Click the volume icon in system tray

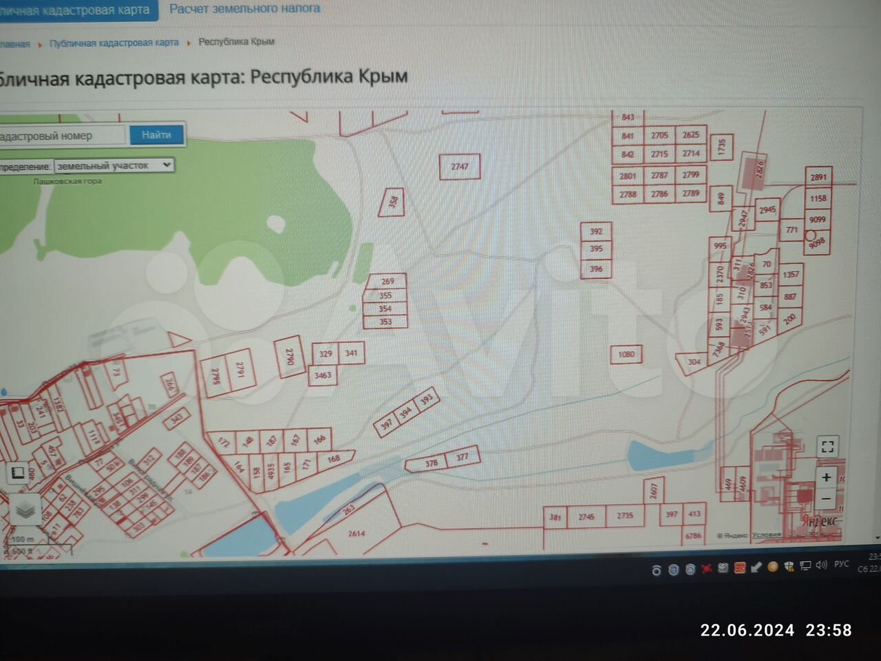click(x=820, y=565)
